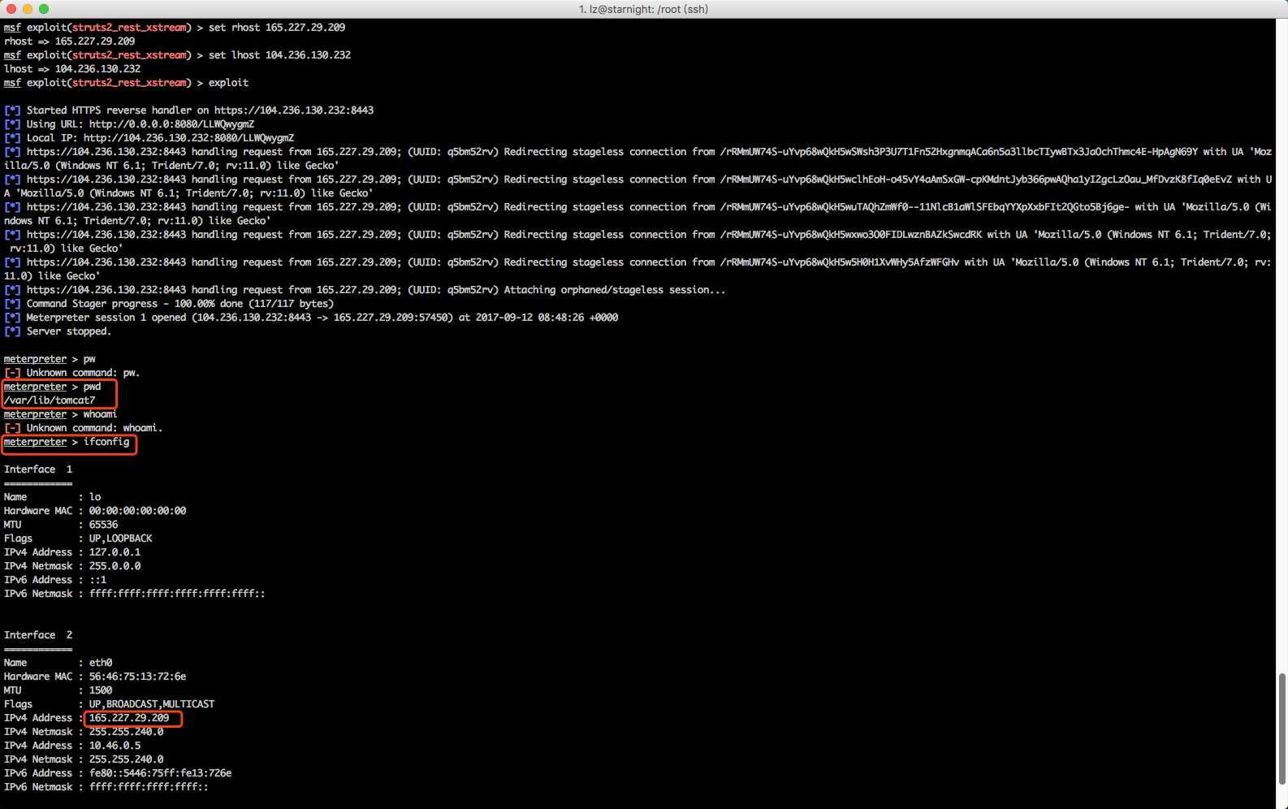Click the red close window button

(x=10, y=9)
